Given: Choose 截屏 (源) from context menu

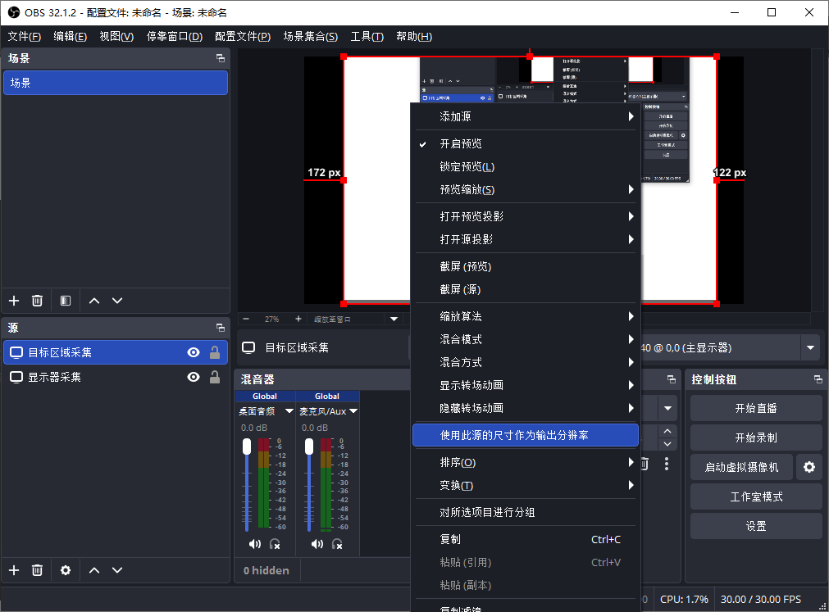Looking at the screenshot, I should click(x=526, y=289).
